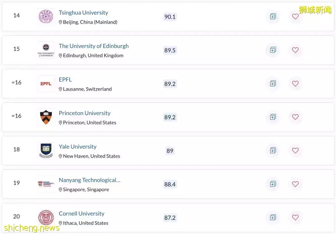Open the Nanyang Technological university link
The width and height of the screenshot is (336, 234).
pyautogui.click(x=89, y=180)
